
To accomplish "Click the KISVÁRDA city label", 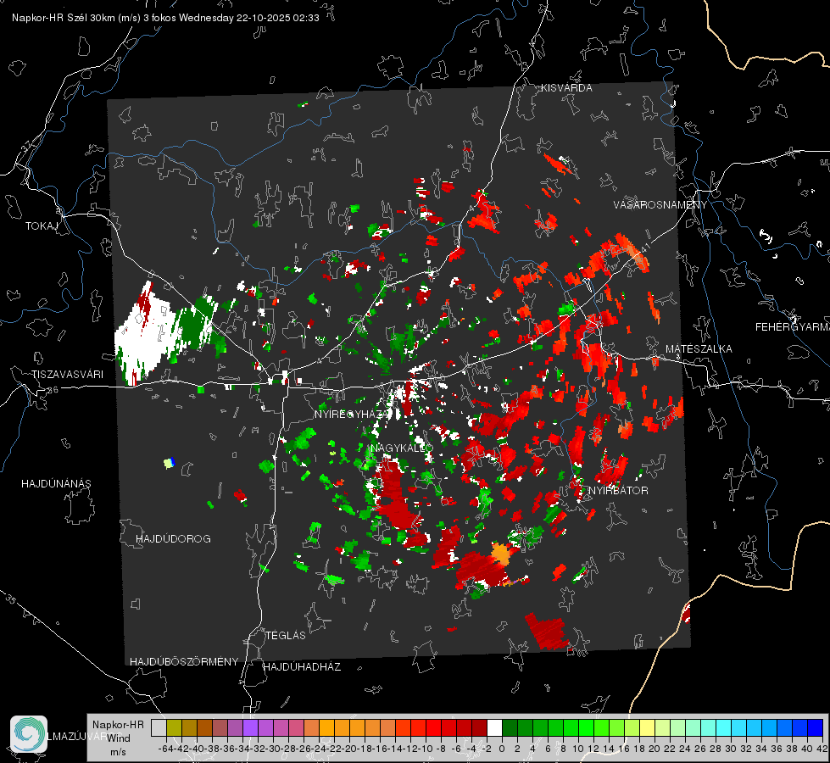I will (x=566, y=88).
